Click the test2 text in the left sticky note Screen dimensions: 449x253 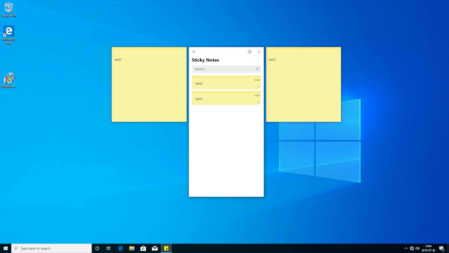[118, 59]
